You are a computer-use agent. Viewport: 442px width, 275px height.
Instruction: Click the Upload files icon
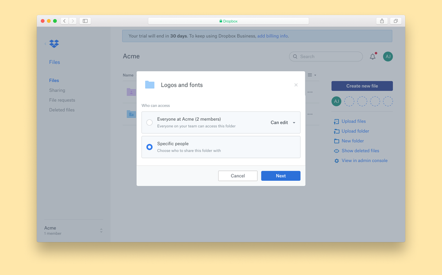coord(336,121)
